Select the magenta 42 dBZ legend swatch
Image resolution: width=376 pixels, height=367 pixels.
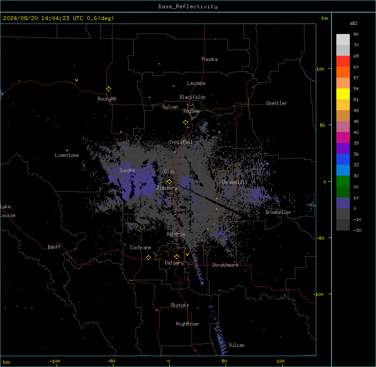point(343,137)
